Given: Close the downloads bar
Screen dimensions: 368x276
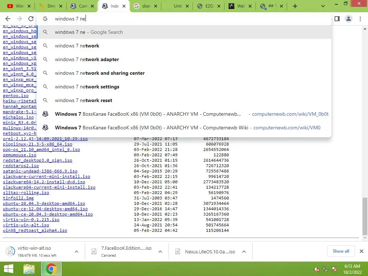Looking at the screenshot, I should 362,251.
